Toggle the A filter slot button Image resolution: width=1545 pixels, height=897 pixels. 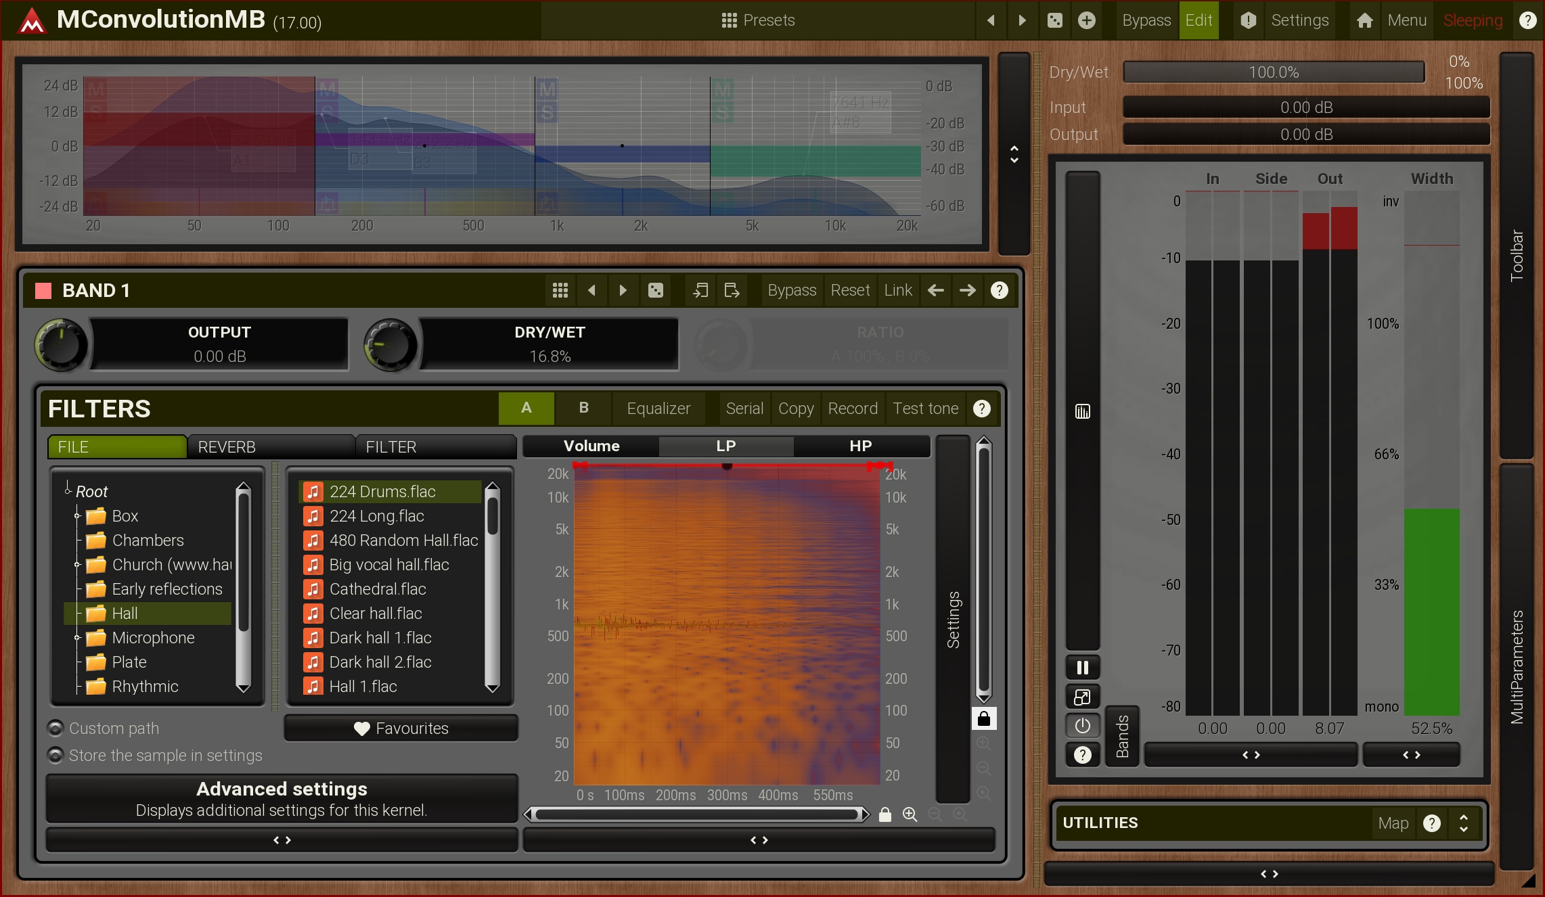pos(526,409)
